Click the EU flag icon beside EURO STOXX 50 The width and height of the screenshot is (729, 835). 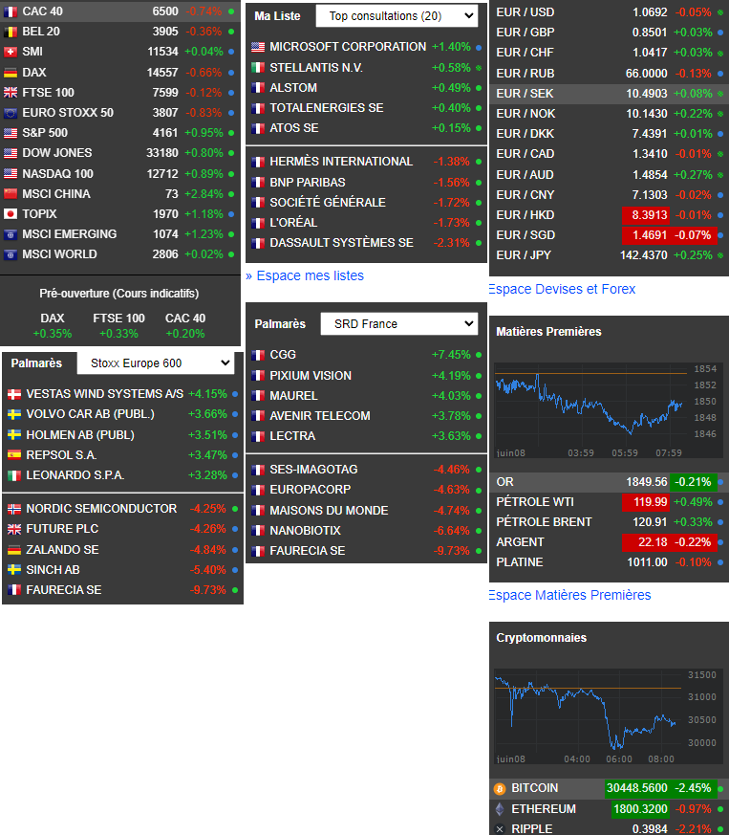[11, 113]
